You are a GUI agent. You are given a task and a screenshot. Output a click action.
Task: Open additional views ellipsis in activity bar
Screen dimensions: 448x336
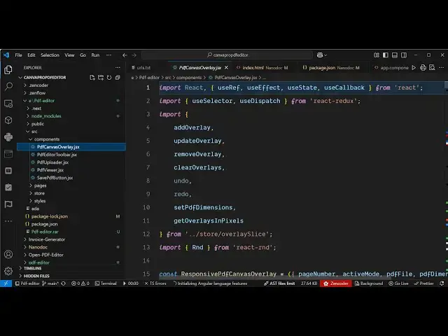pos(8,221)
